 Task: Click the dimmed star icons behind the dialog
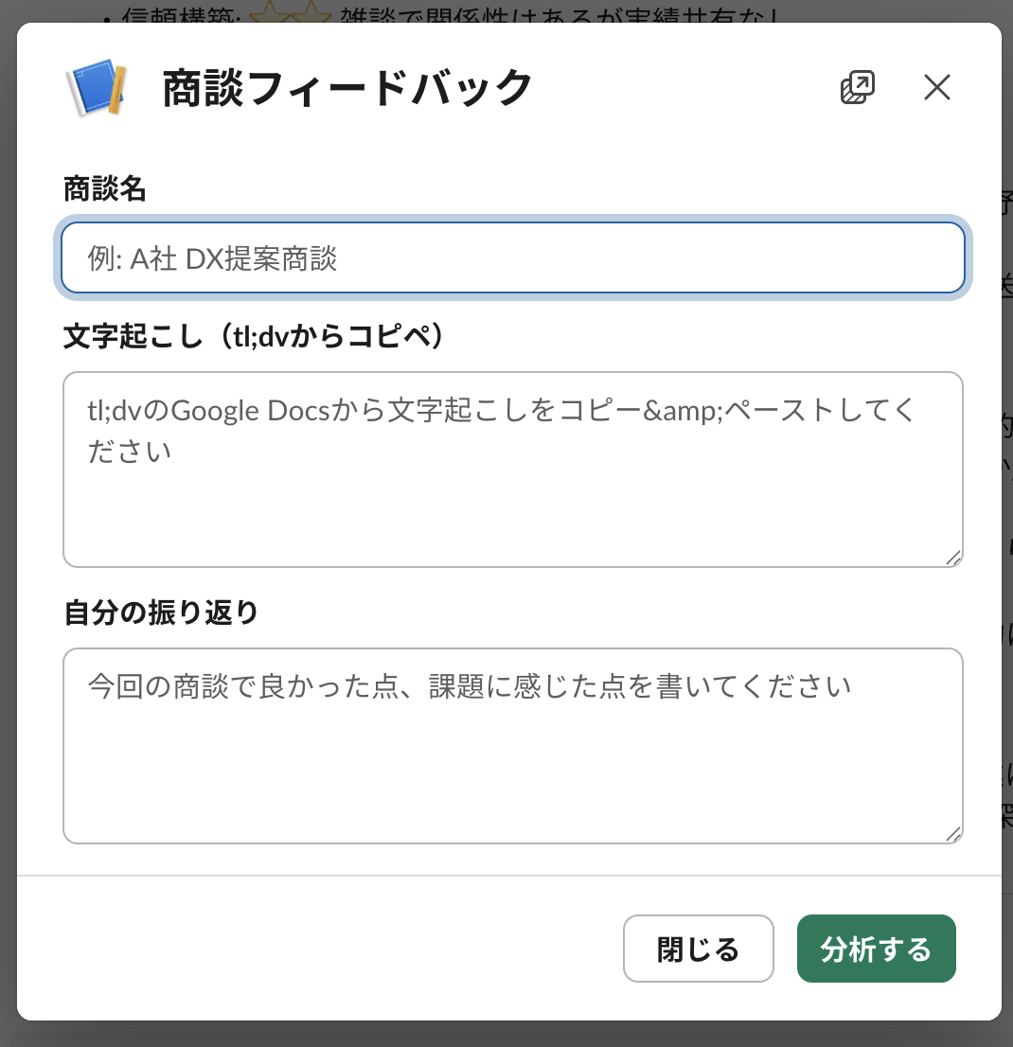coord(290,11)
